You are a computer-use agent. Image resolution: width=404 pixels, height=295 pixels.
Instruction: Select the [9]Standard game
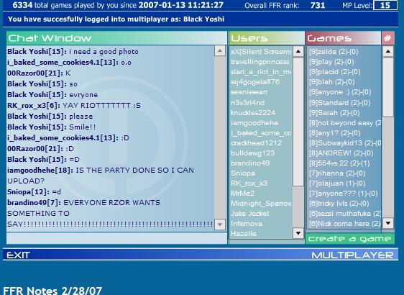tap(340, 103)
